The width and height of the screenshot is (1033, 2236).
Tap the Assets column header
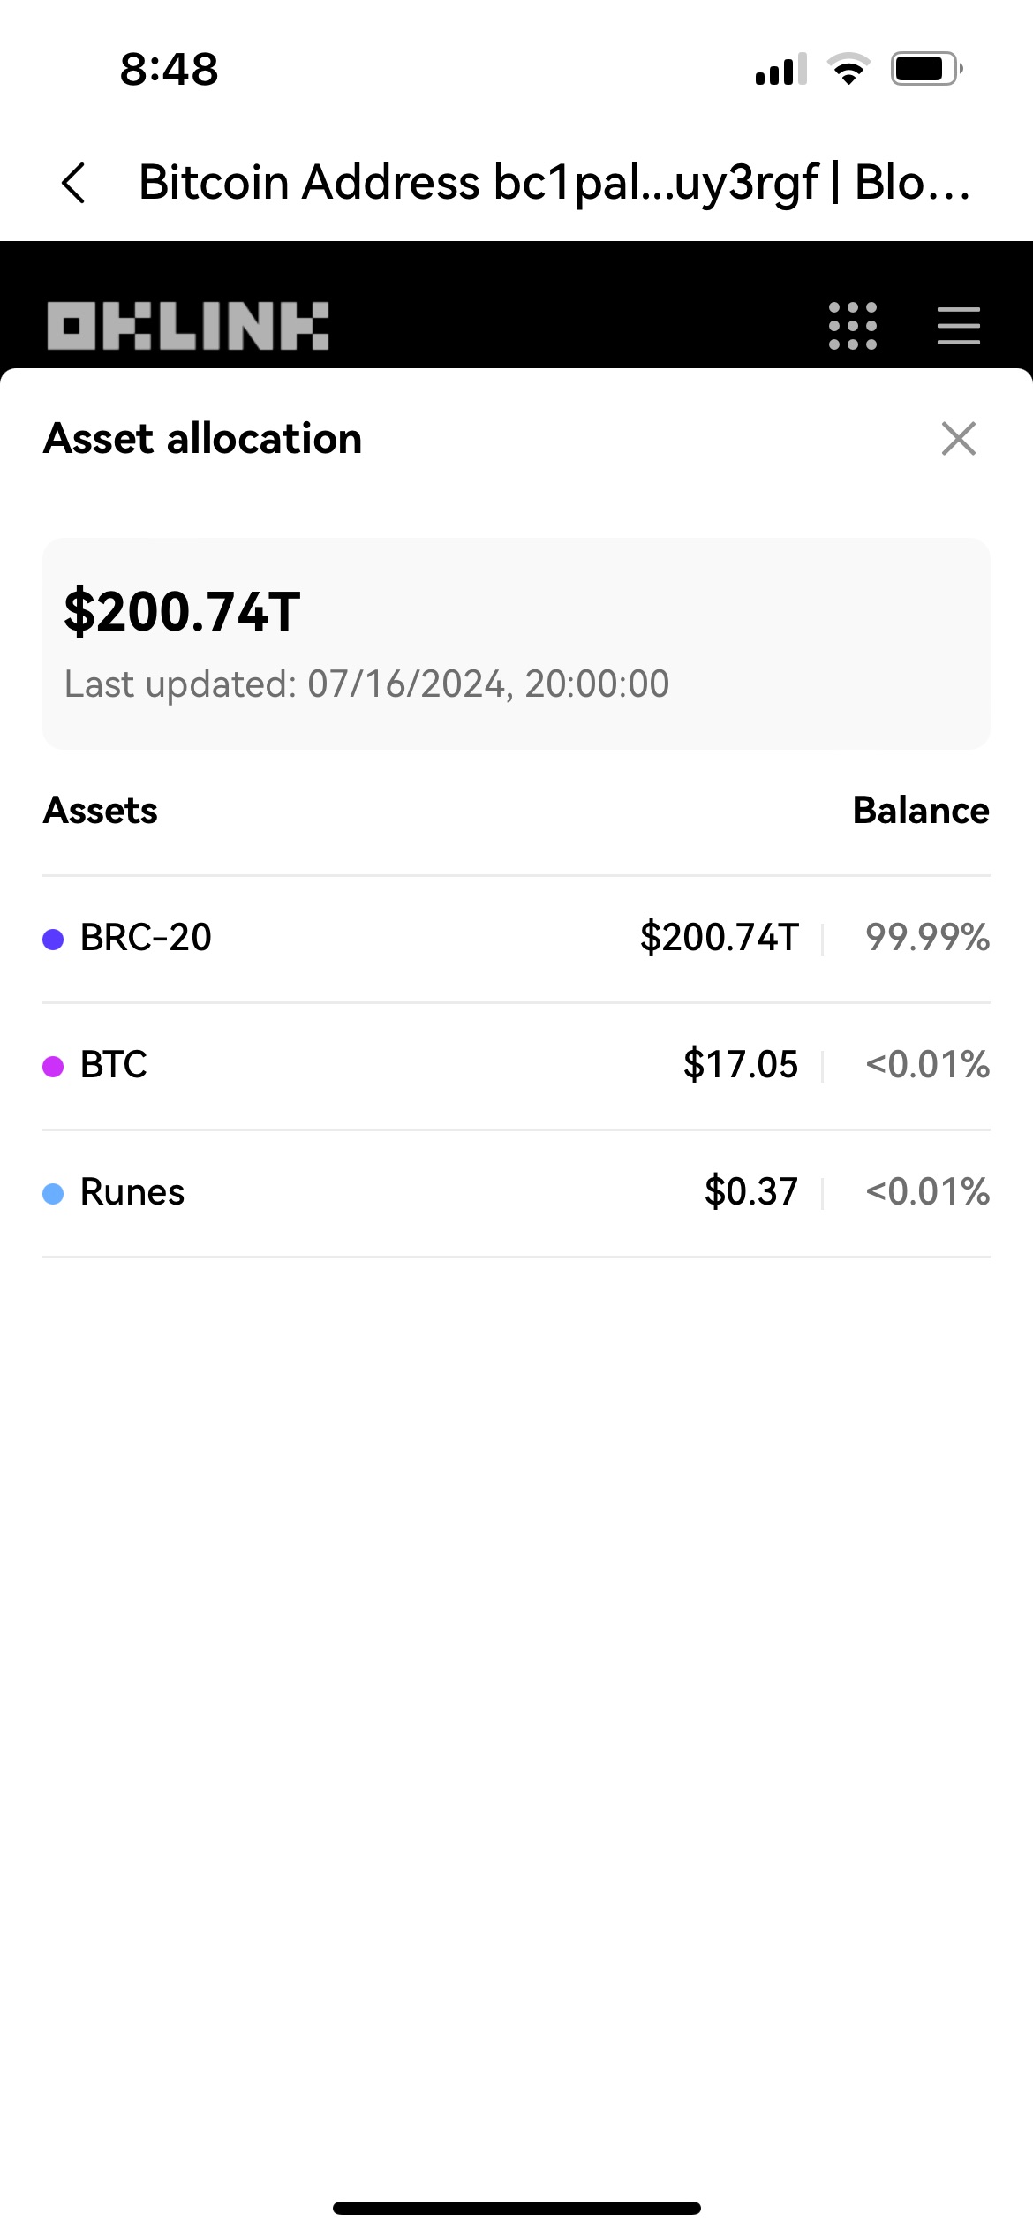(x=101, y=810)
